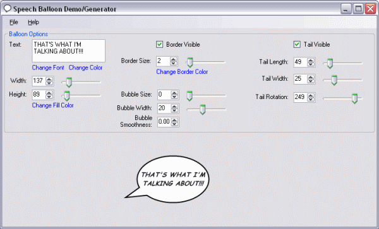Click the Height value field
This screenshot has width=379, height=229.
click(x=39, y=95)
